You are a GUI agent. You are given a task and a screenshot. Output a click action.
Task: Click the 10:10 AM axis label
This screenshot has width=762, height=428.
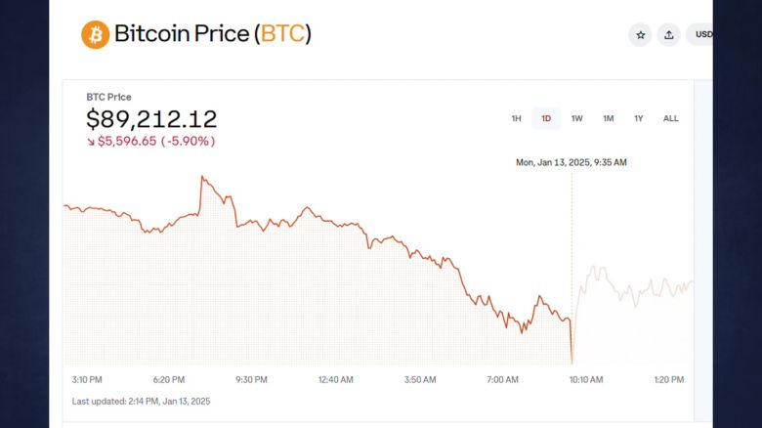point(585,379)
